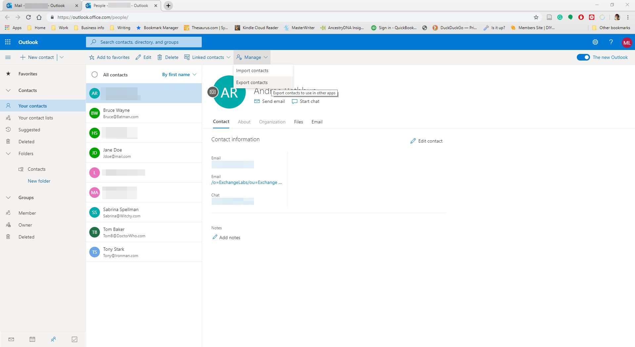
Task: Switch to the Mail - Outlook browser tab
Action: [41, 6]
